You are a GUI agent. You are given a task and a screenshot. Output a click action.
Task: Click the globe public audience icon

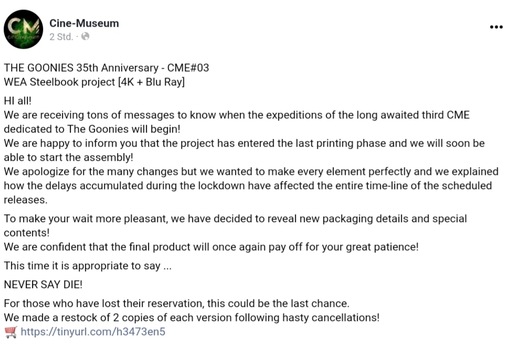(x=85, y=37)
